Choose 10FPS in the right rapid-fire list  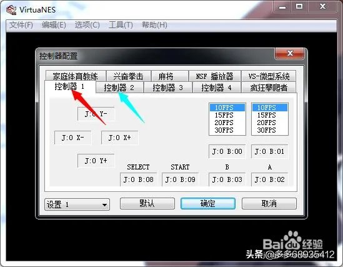[269, 108]
